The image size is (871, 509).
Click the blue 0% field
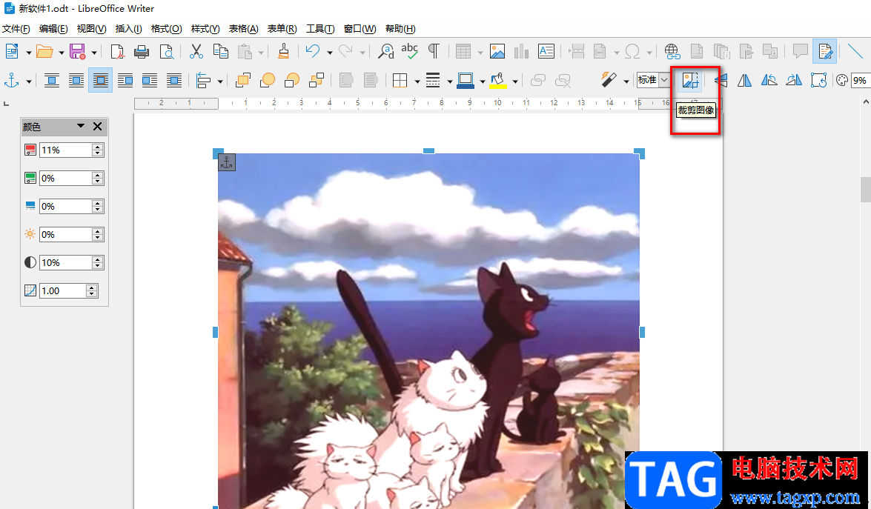[65, 206]
